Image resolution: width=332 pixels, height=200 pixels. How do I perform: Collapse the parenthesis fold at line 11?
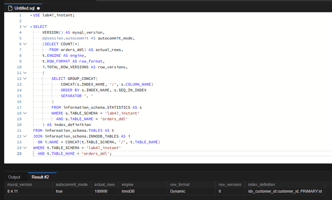click(25, 73)
